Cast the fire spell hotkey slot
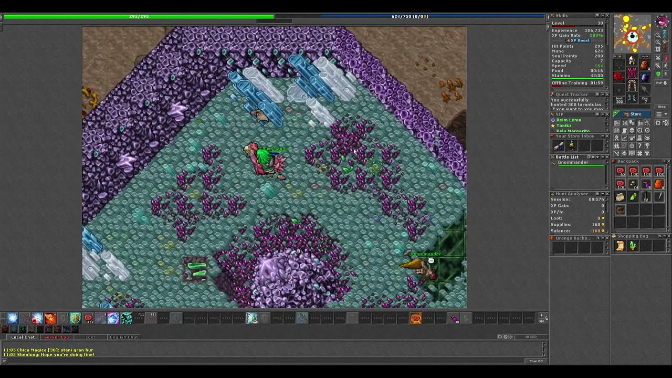This screenshot has height=378, width=672. [50, 318]
